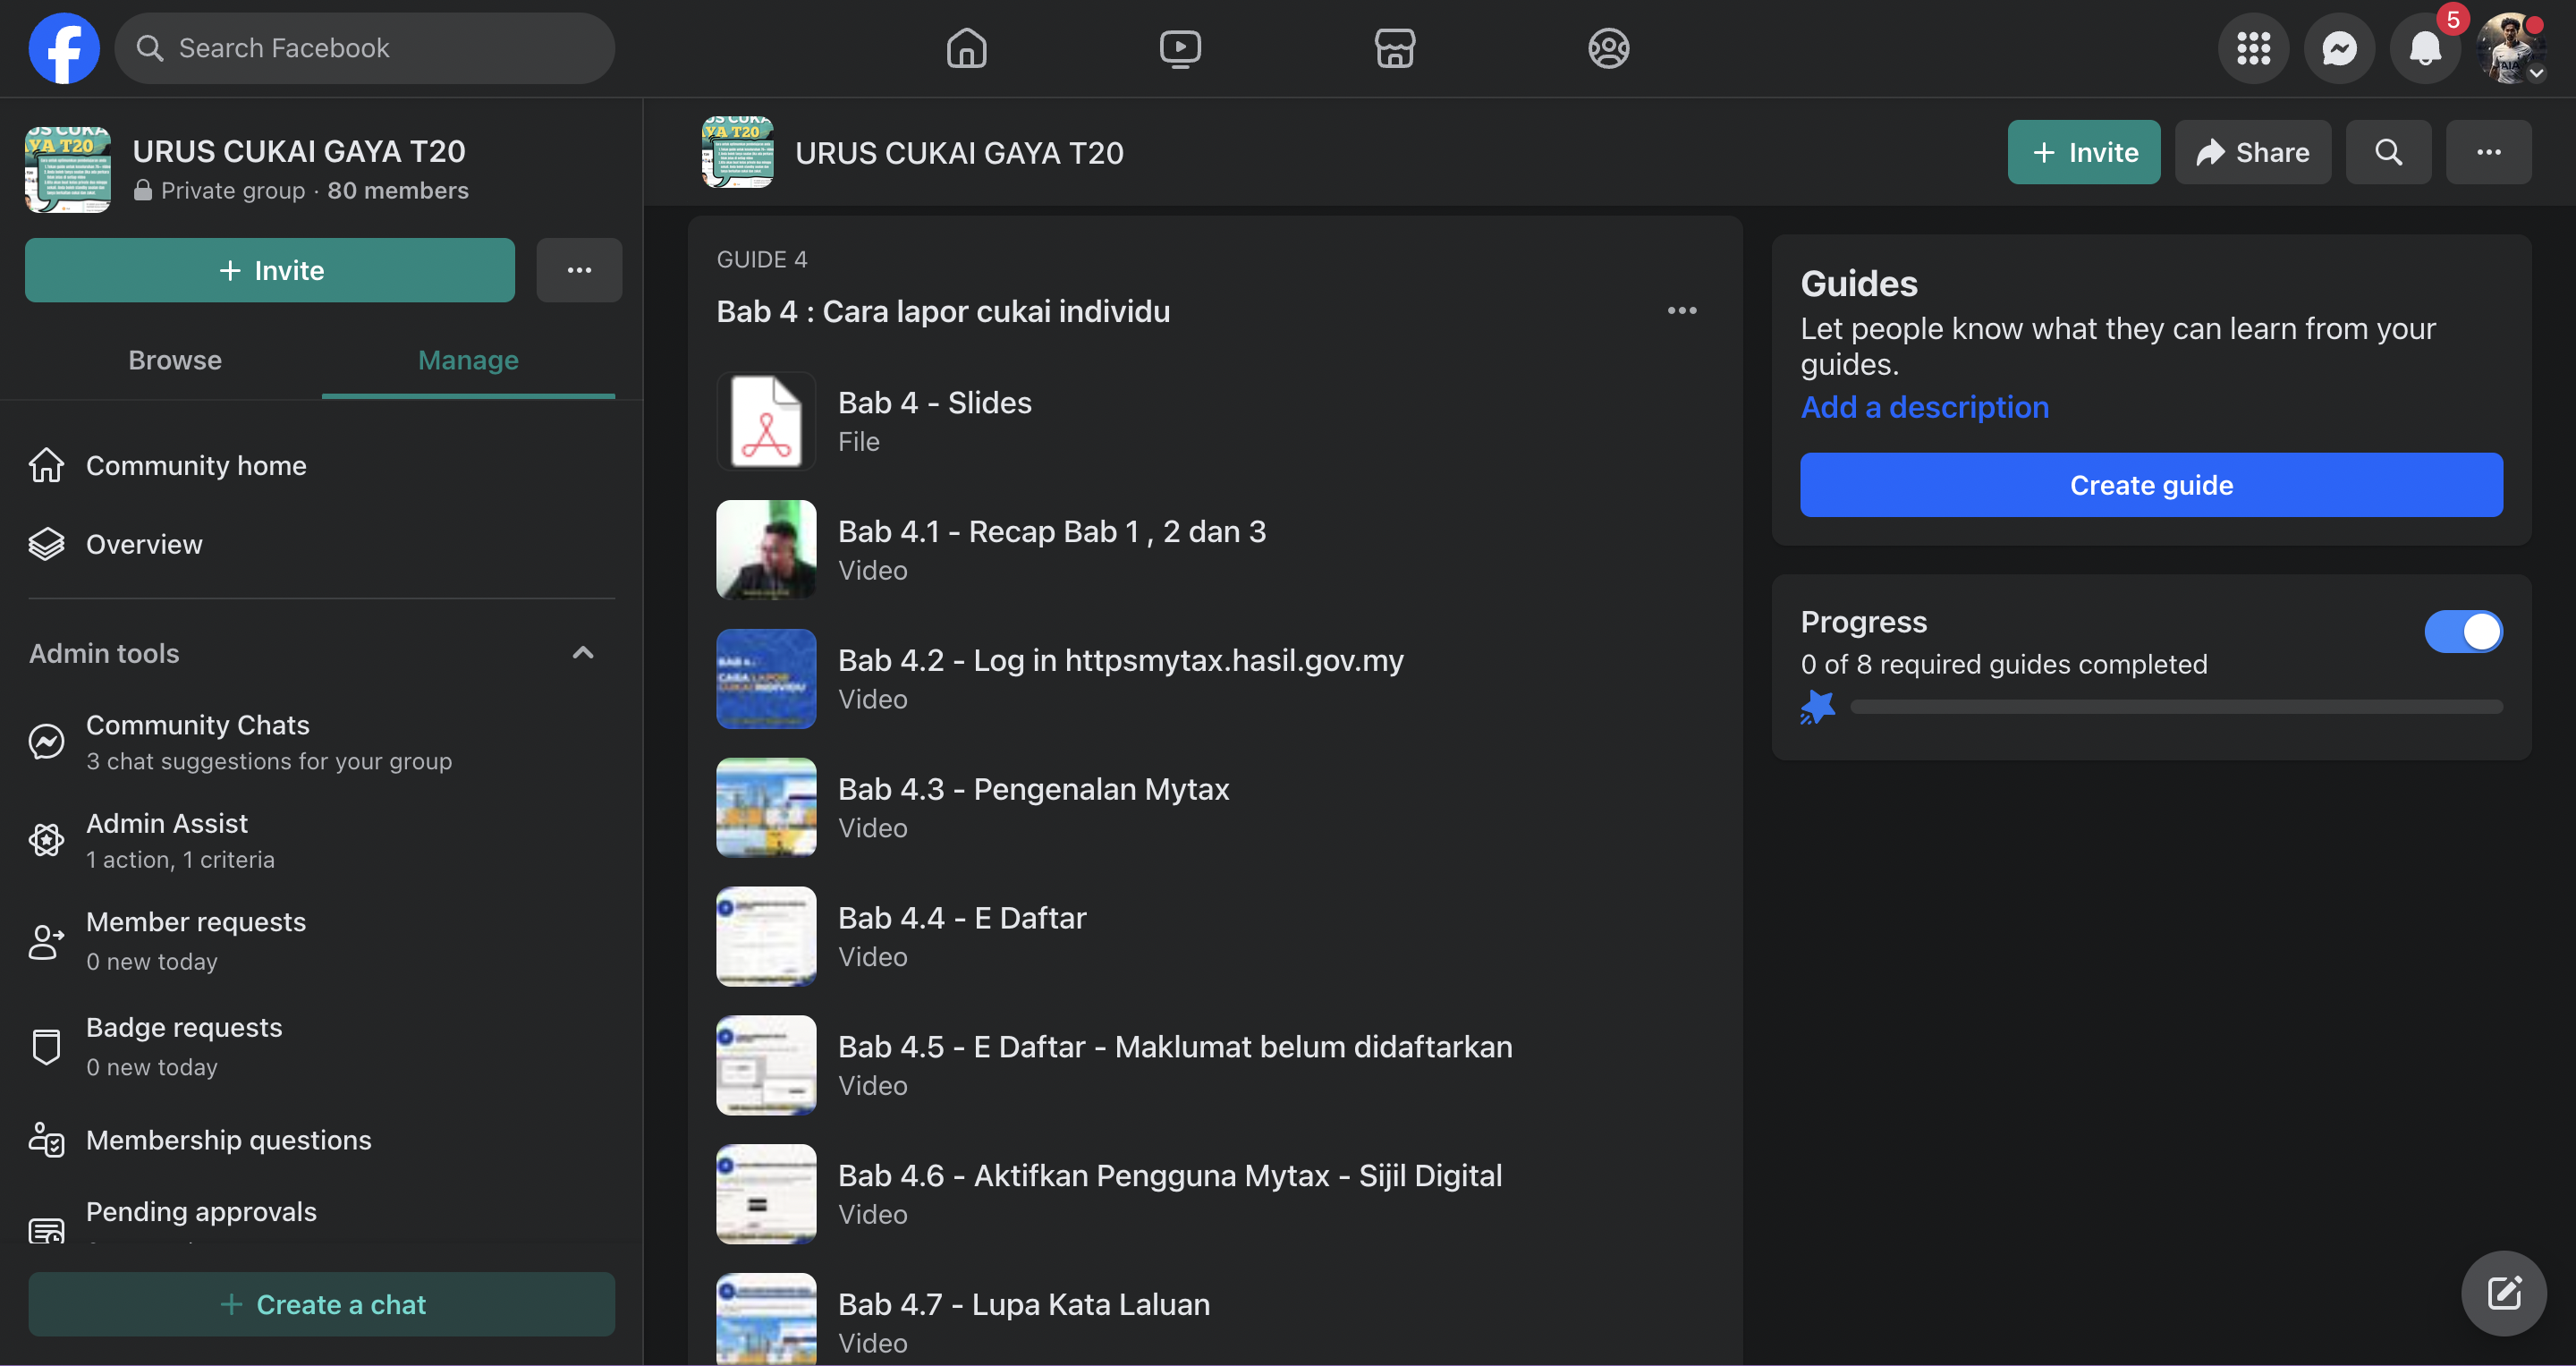2576x1366 pixels.
Task: Open the notifications bell
Action: [x=2424, y=48]
